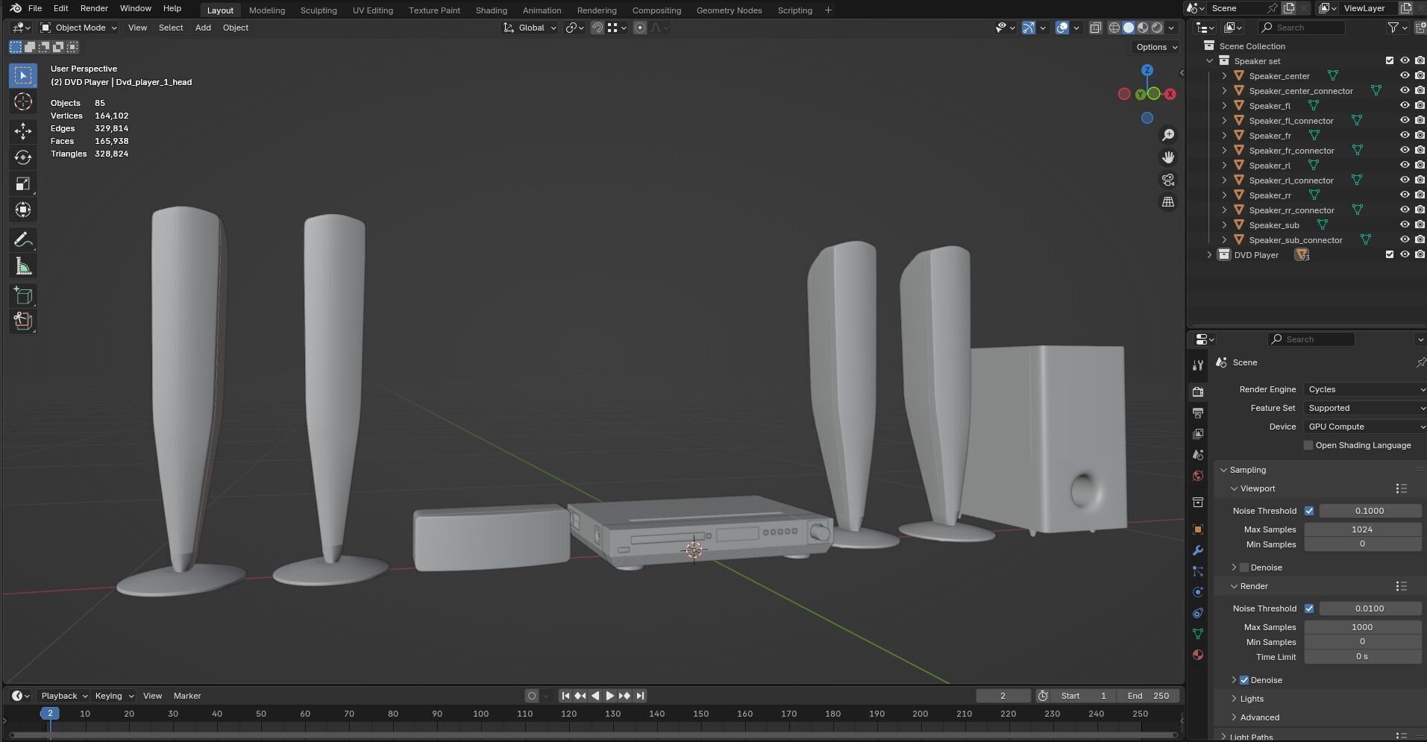Open the Material properties tab
The width and height of the screenshot is (1427, 742).
pyautogui.click(x=1198, y=655)
